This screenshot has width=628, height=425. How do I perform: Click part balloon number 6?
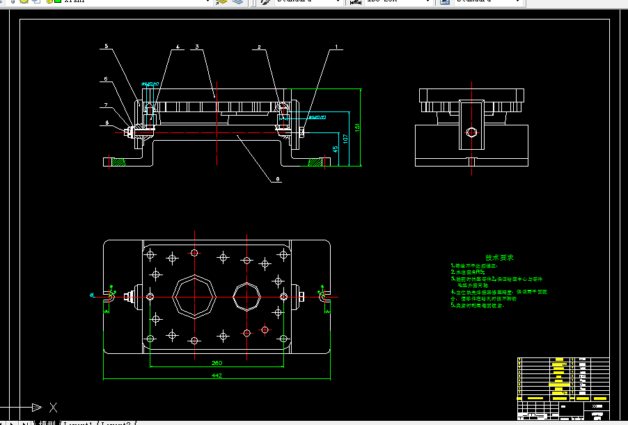tap(106, 79)
